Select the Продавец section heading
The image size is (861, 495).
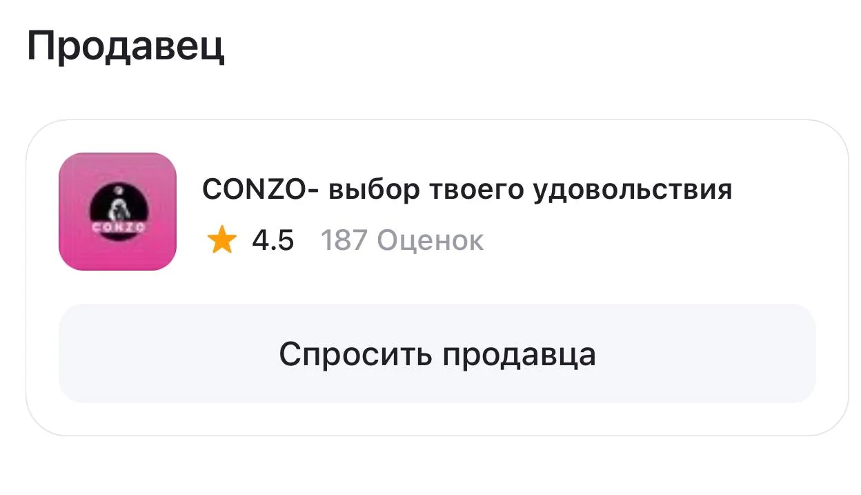[x=126, y=47]
